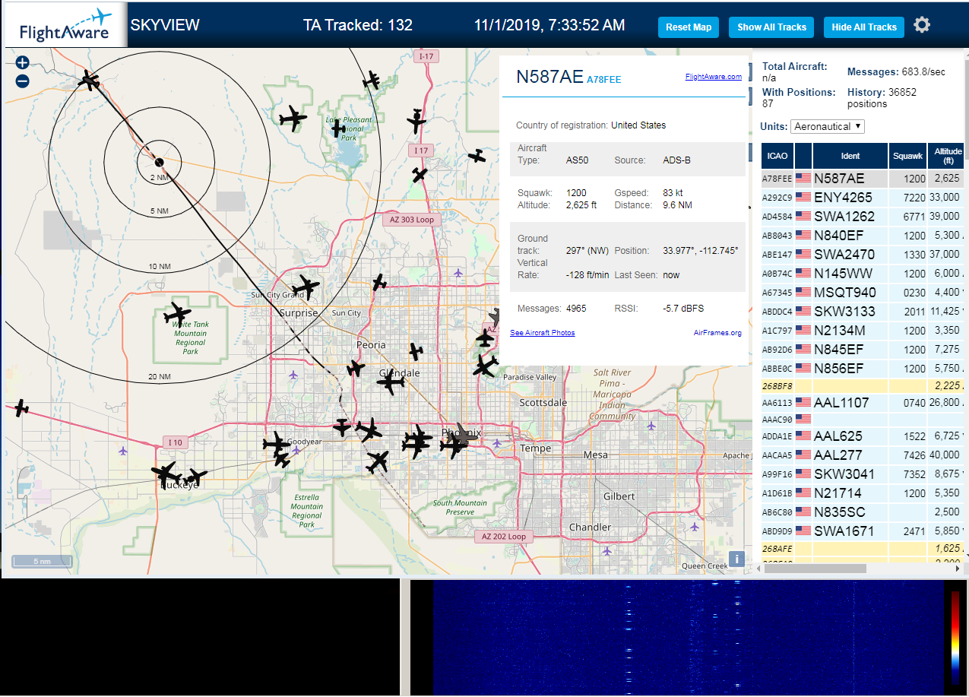Click the US flag in N587AE row
Screen dimensions: 969x697
[x=803, y=179]
